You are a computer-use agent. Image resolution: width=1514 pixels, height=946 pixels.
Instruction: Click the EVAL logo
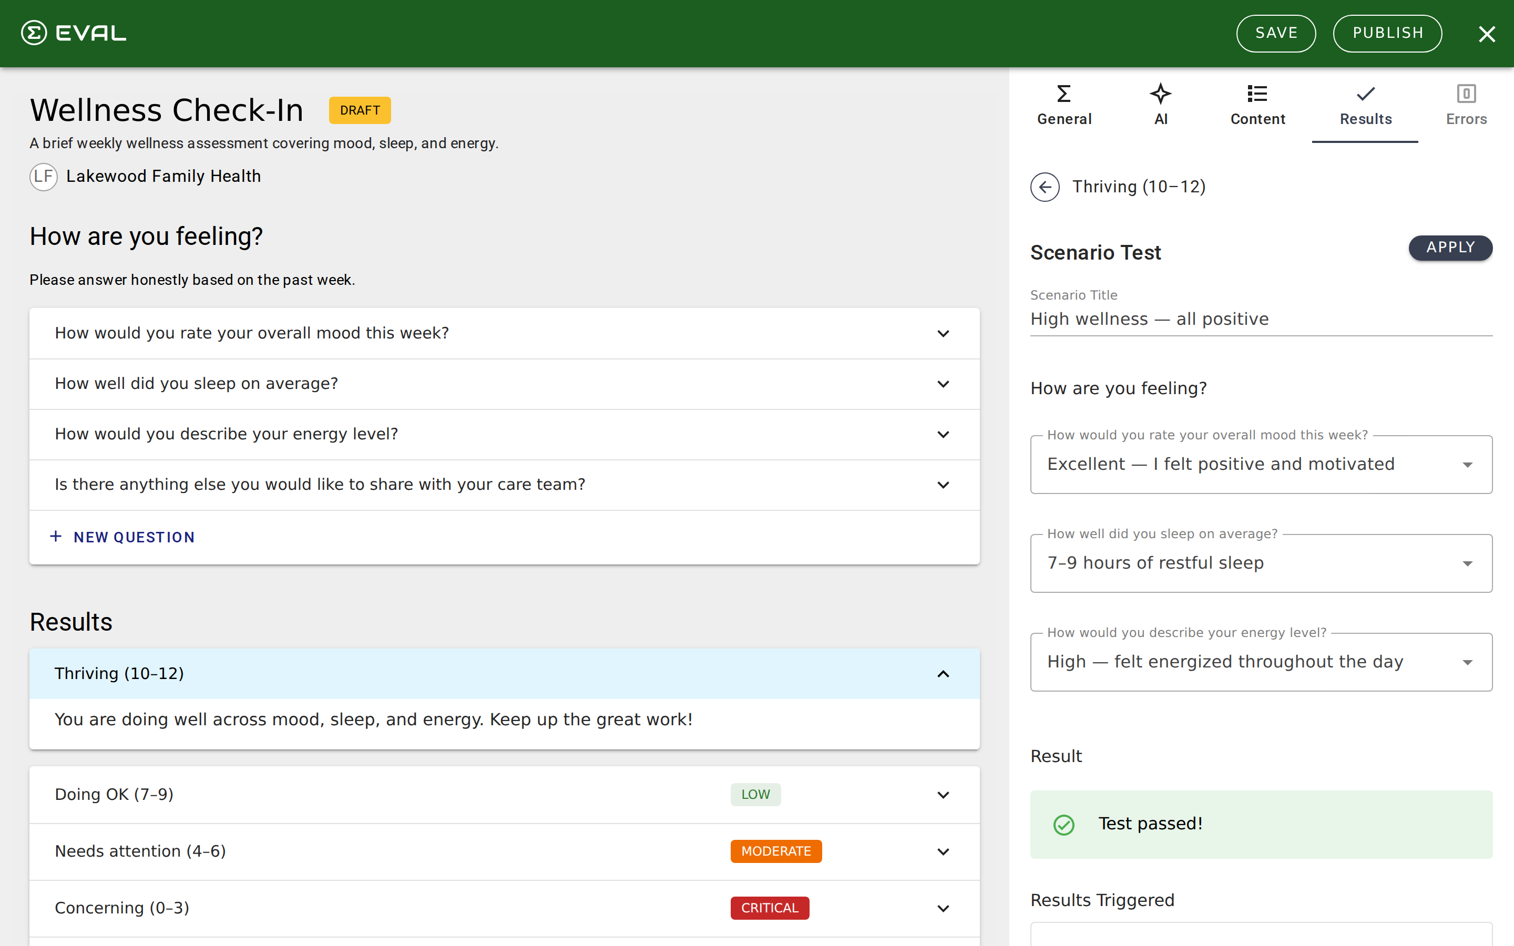(73, 33)
